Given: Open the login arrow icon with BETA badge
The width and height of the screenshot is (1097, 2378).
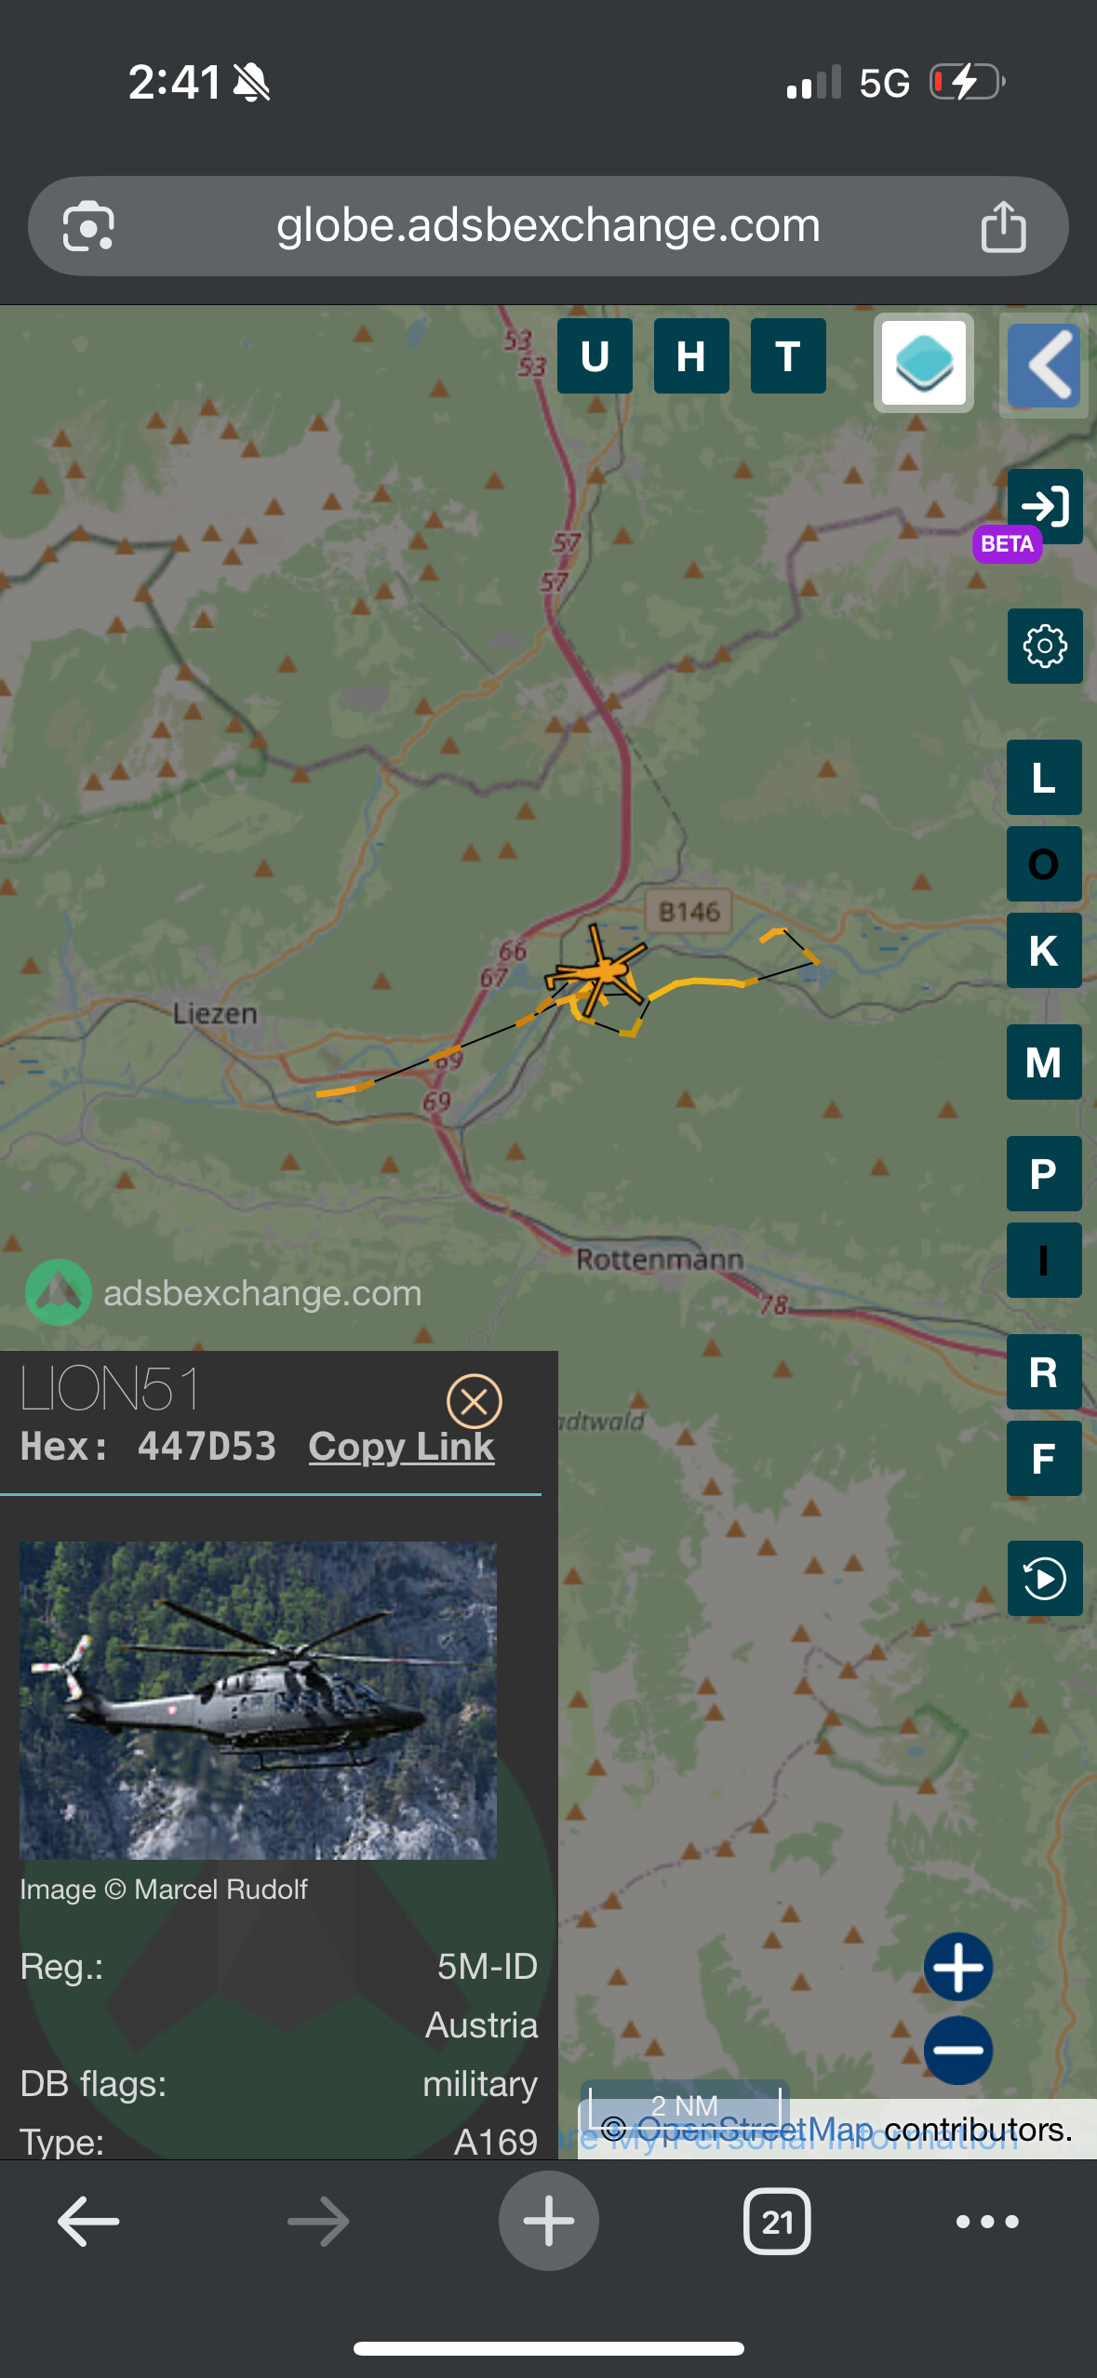Looking at the screenshot, I should click(x=1044, y=507).
